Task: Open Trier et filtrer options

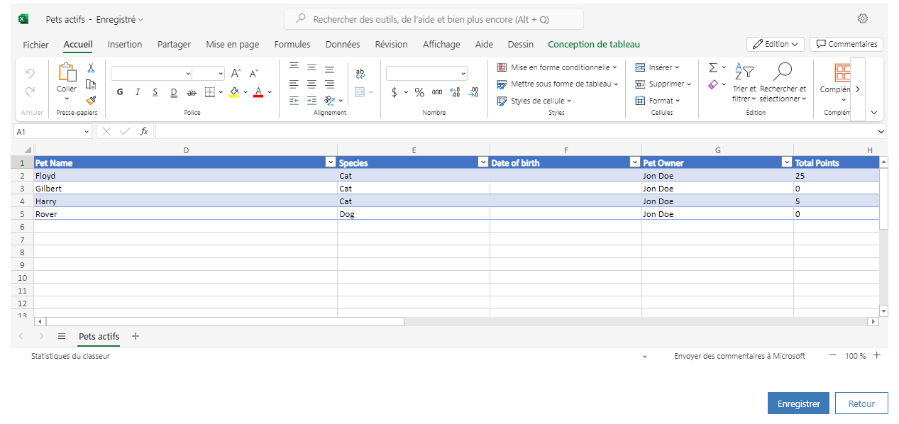Action: [x=744, y=82]
